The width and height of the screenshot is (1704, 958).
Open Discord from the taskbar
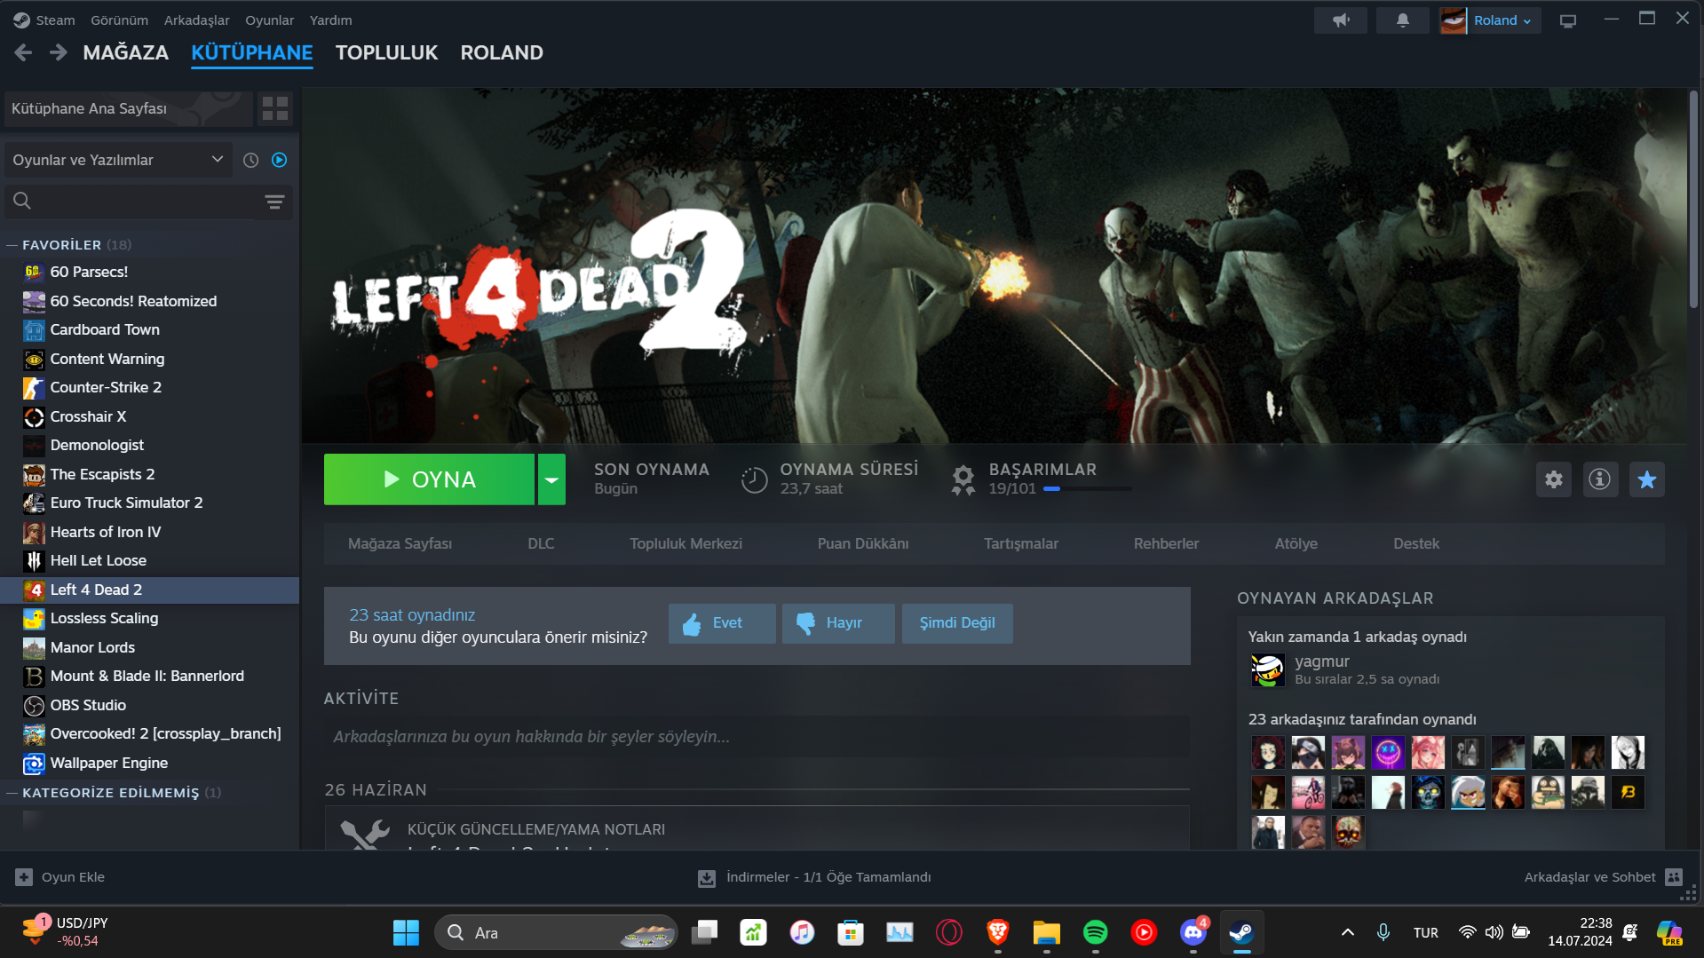pos(1193,932)
